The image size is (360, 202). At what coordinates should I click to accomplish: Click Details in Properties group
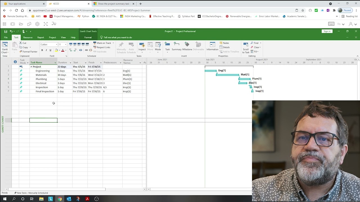224,47
